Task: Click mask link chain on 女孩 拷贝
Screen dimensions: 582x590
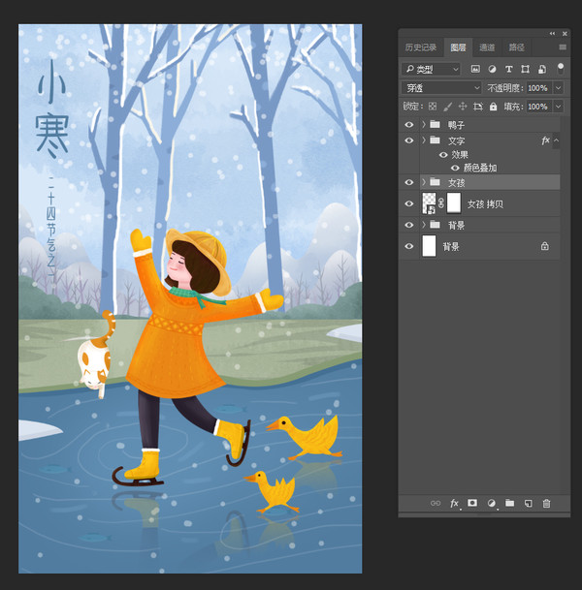Action: point(441,203)
